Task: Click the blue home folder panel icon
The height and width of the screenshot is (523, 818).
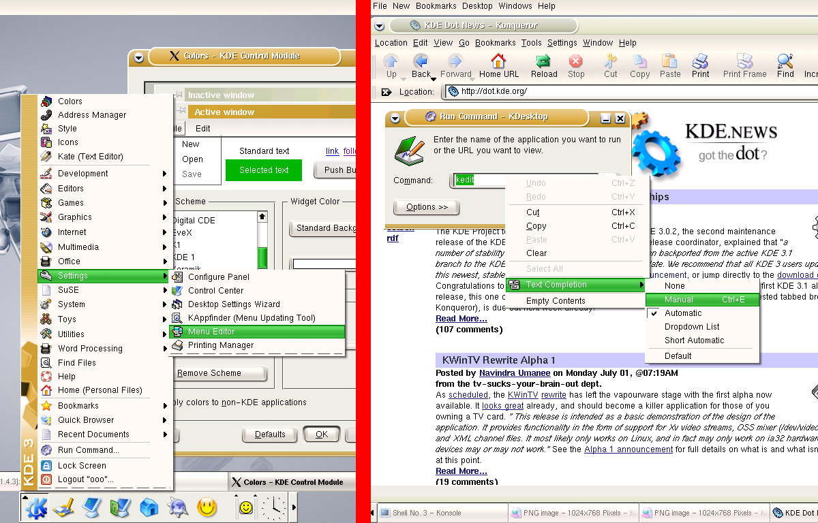Action: click(149, 507)
